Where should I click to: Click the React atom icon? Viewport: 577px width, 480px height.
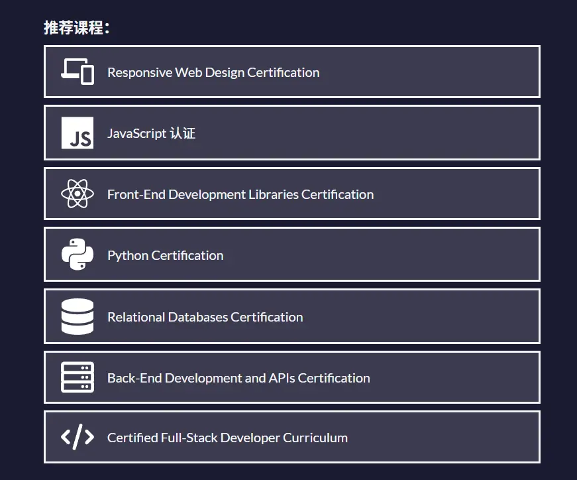78,194
